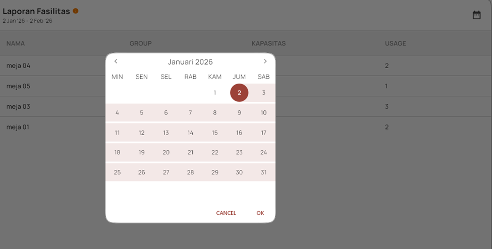Select January 1 in the date picker
492x249 pixels.
[x=214, y=93]
